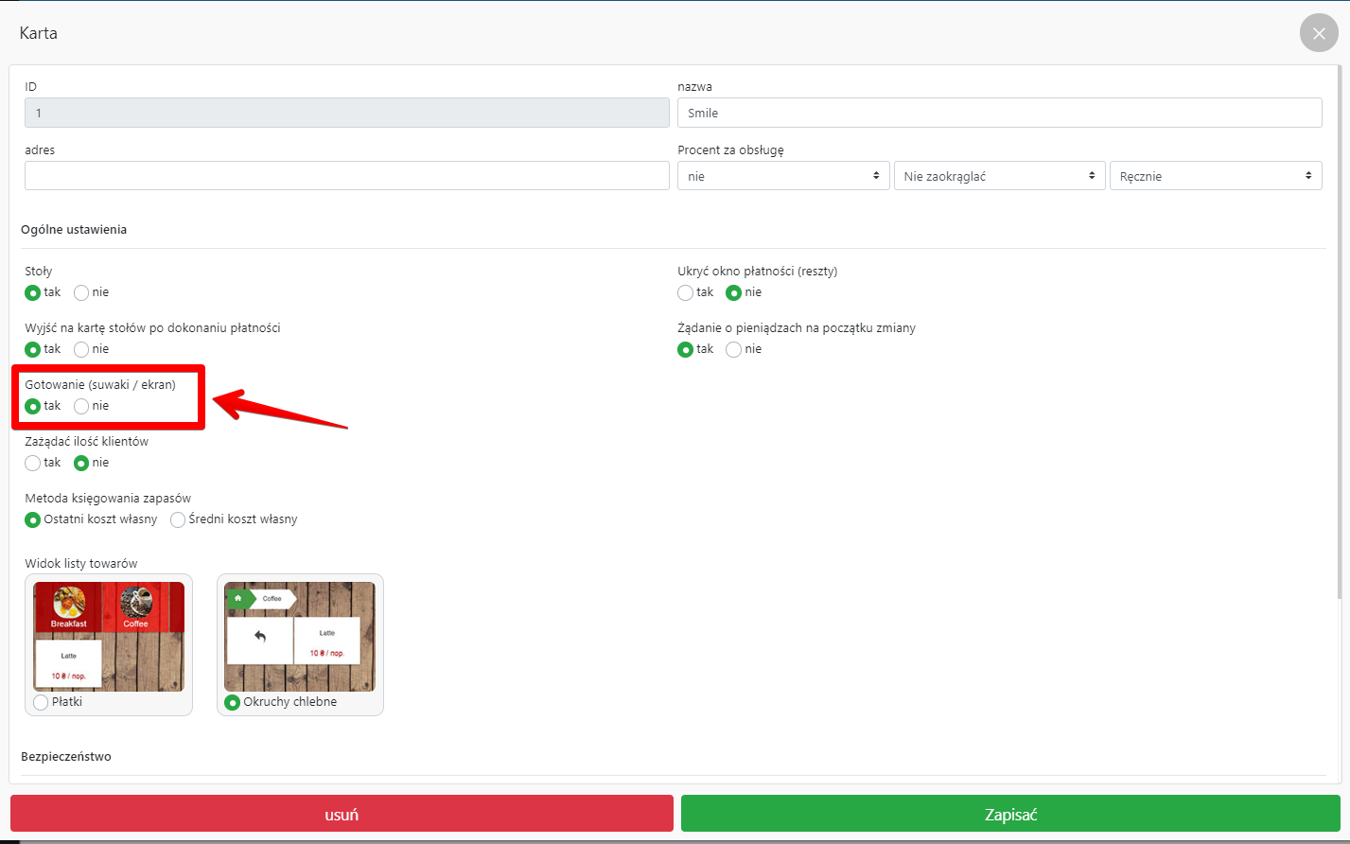Select the Okruchy chlebne view thumbnail

pyautogui.click(x=300, y=636)
